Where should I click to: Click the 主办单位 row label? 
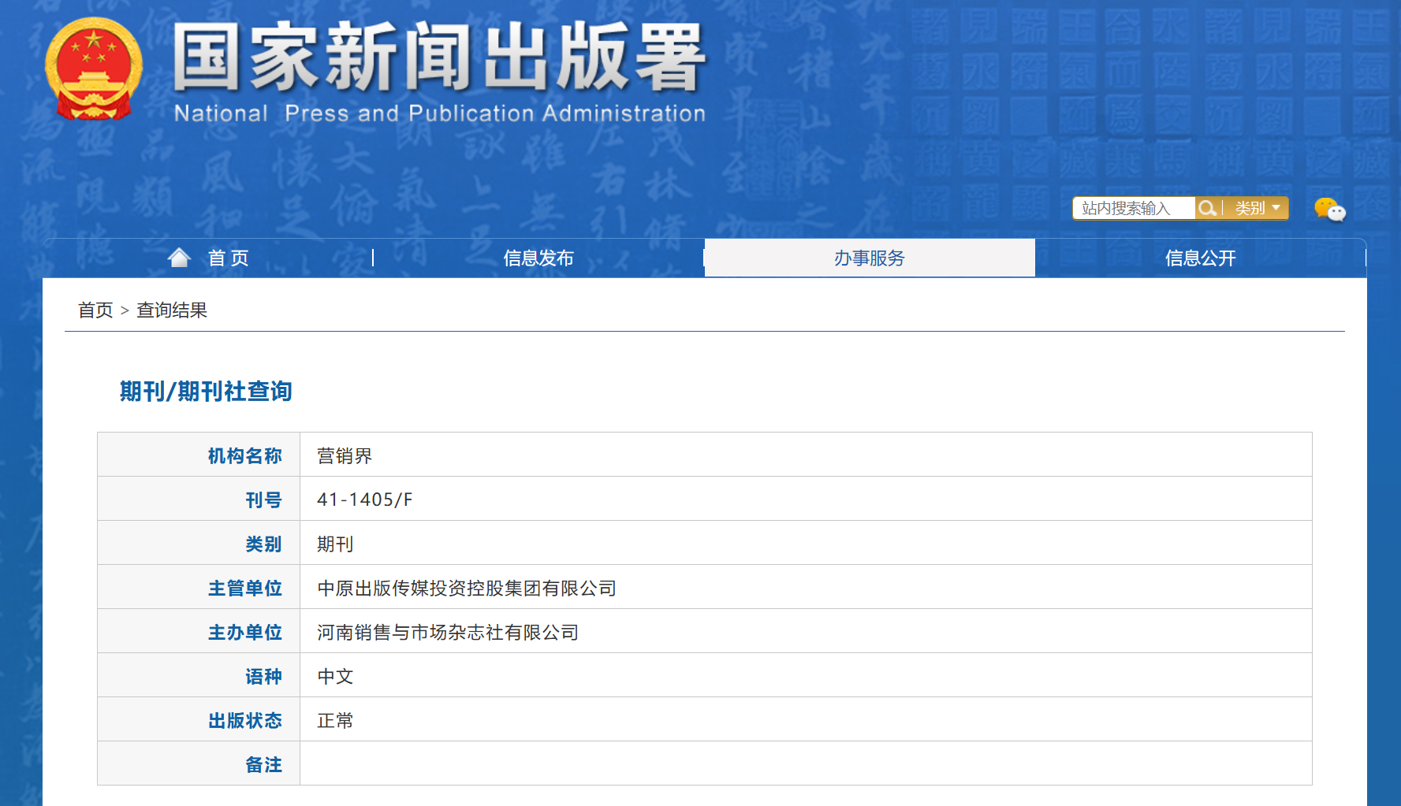tap(244, 632)
